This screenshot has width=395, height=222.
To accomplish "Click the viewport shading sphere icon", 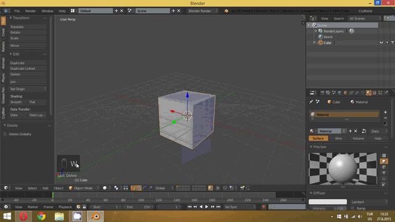I will click(105, 188).
